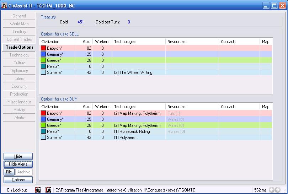Open the Alerts tab
This screenshot has width=288, height=194.
(19, 118)
